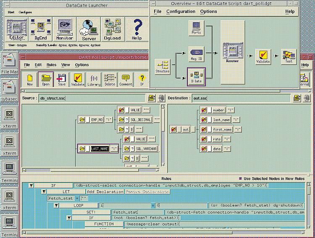The width and height of the screenshot is (315, 238).
Task: Toggle checkbox on out root node
Action: tap(179, 129)
